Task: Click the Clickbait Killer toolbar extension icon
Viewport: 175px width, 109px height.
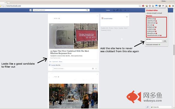Action: (x=166, y=6)
